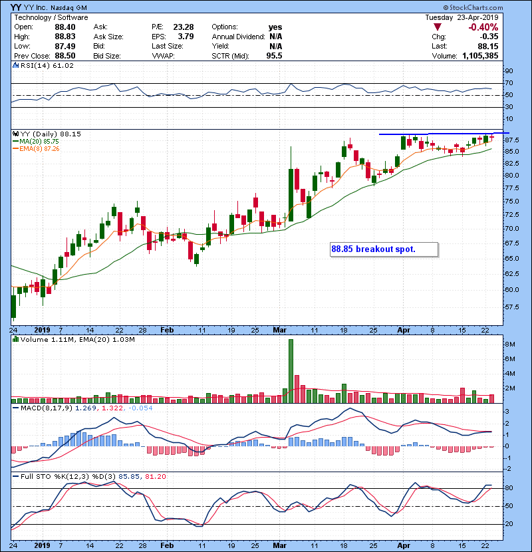Click the Options value 'yes'

[x=275, y=27]
